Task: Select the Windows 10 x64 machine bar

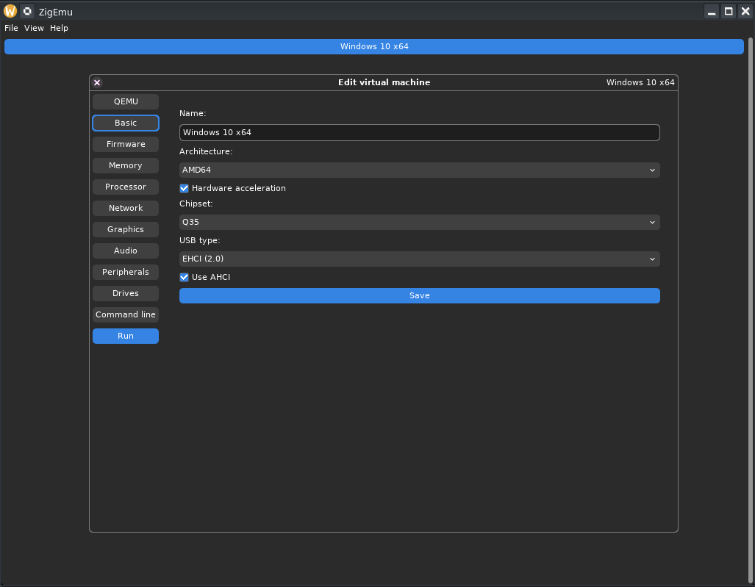Action: point(374,47)
